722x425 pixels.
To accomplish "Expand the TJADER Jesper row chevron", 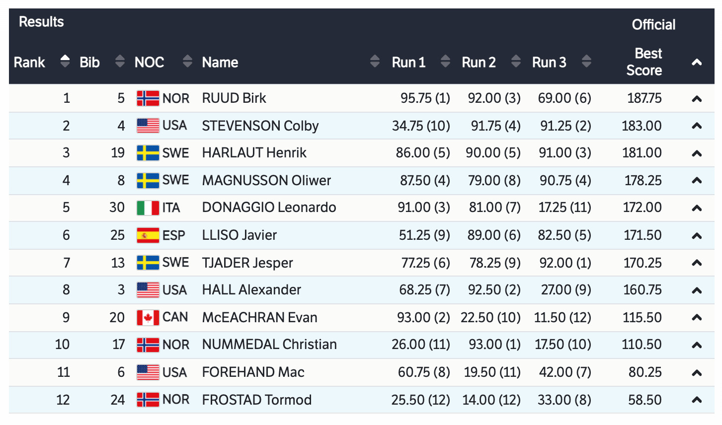I will [697, 263].
